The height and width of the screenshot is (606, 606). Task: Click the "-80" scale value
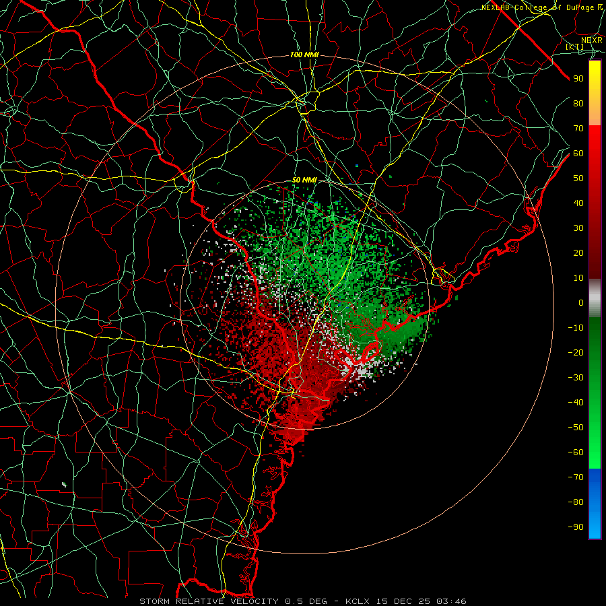(x=576, y=502)
